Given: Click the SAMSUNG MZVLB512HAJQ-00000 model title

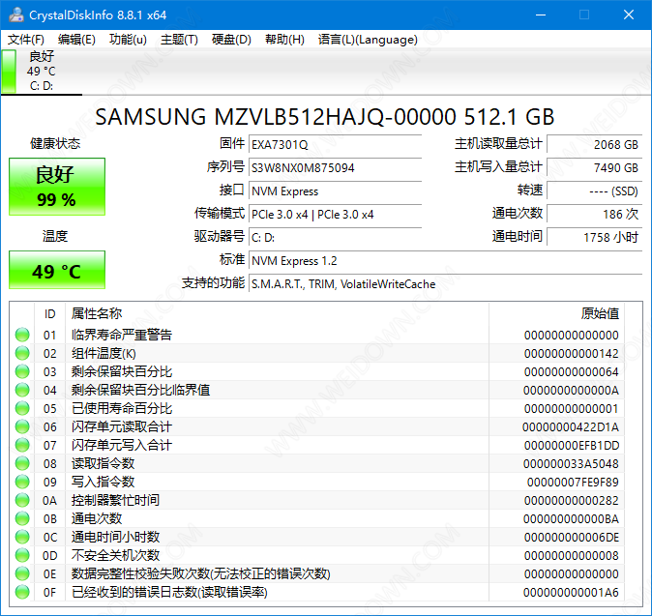Looking at the screenshot, I should pyautogui.click(x=325, y=117).
